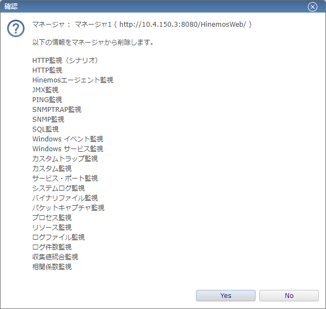
Task: Click the SNMP監視 entry
Action: 48,119
